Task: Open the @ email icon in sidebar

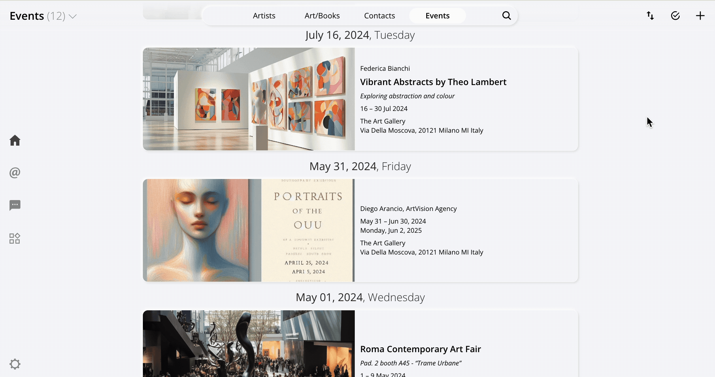Action: pyautogui.click(x=15, y=173)
